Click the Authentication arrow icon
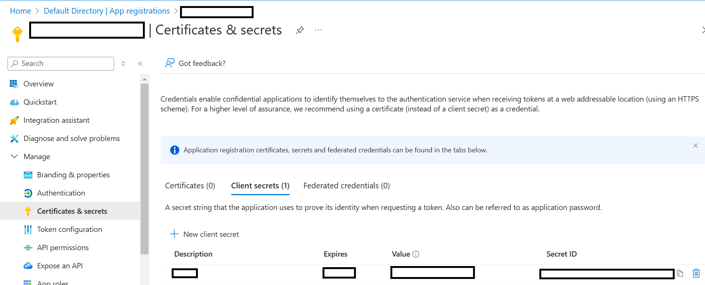 click(28, 193)
